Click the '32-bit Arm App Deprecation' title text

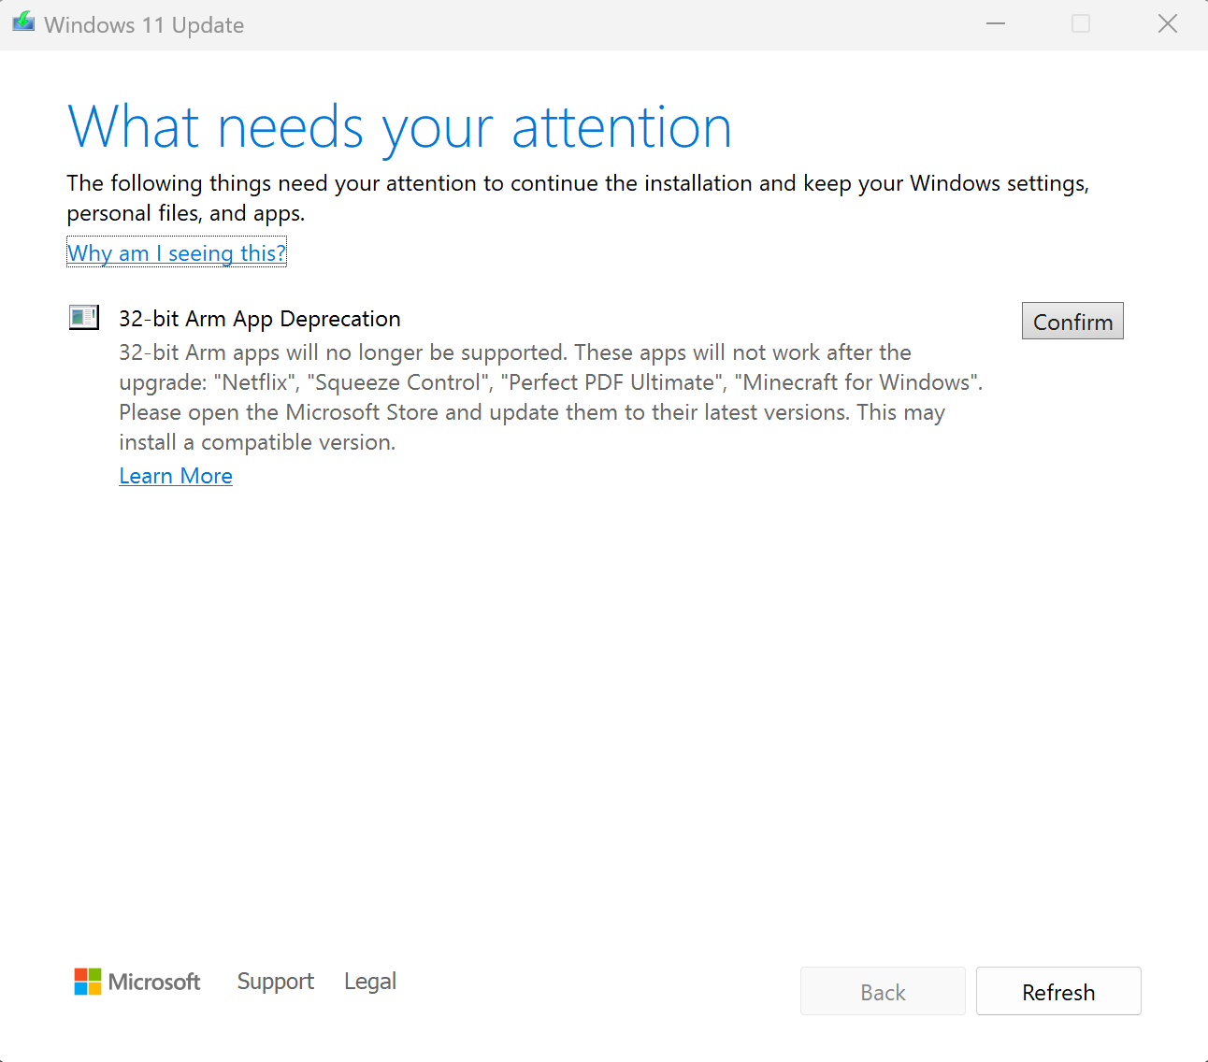(260, 319)
